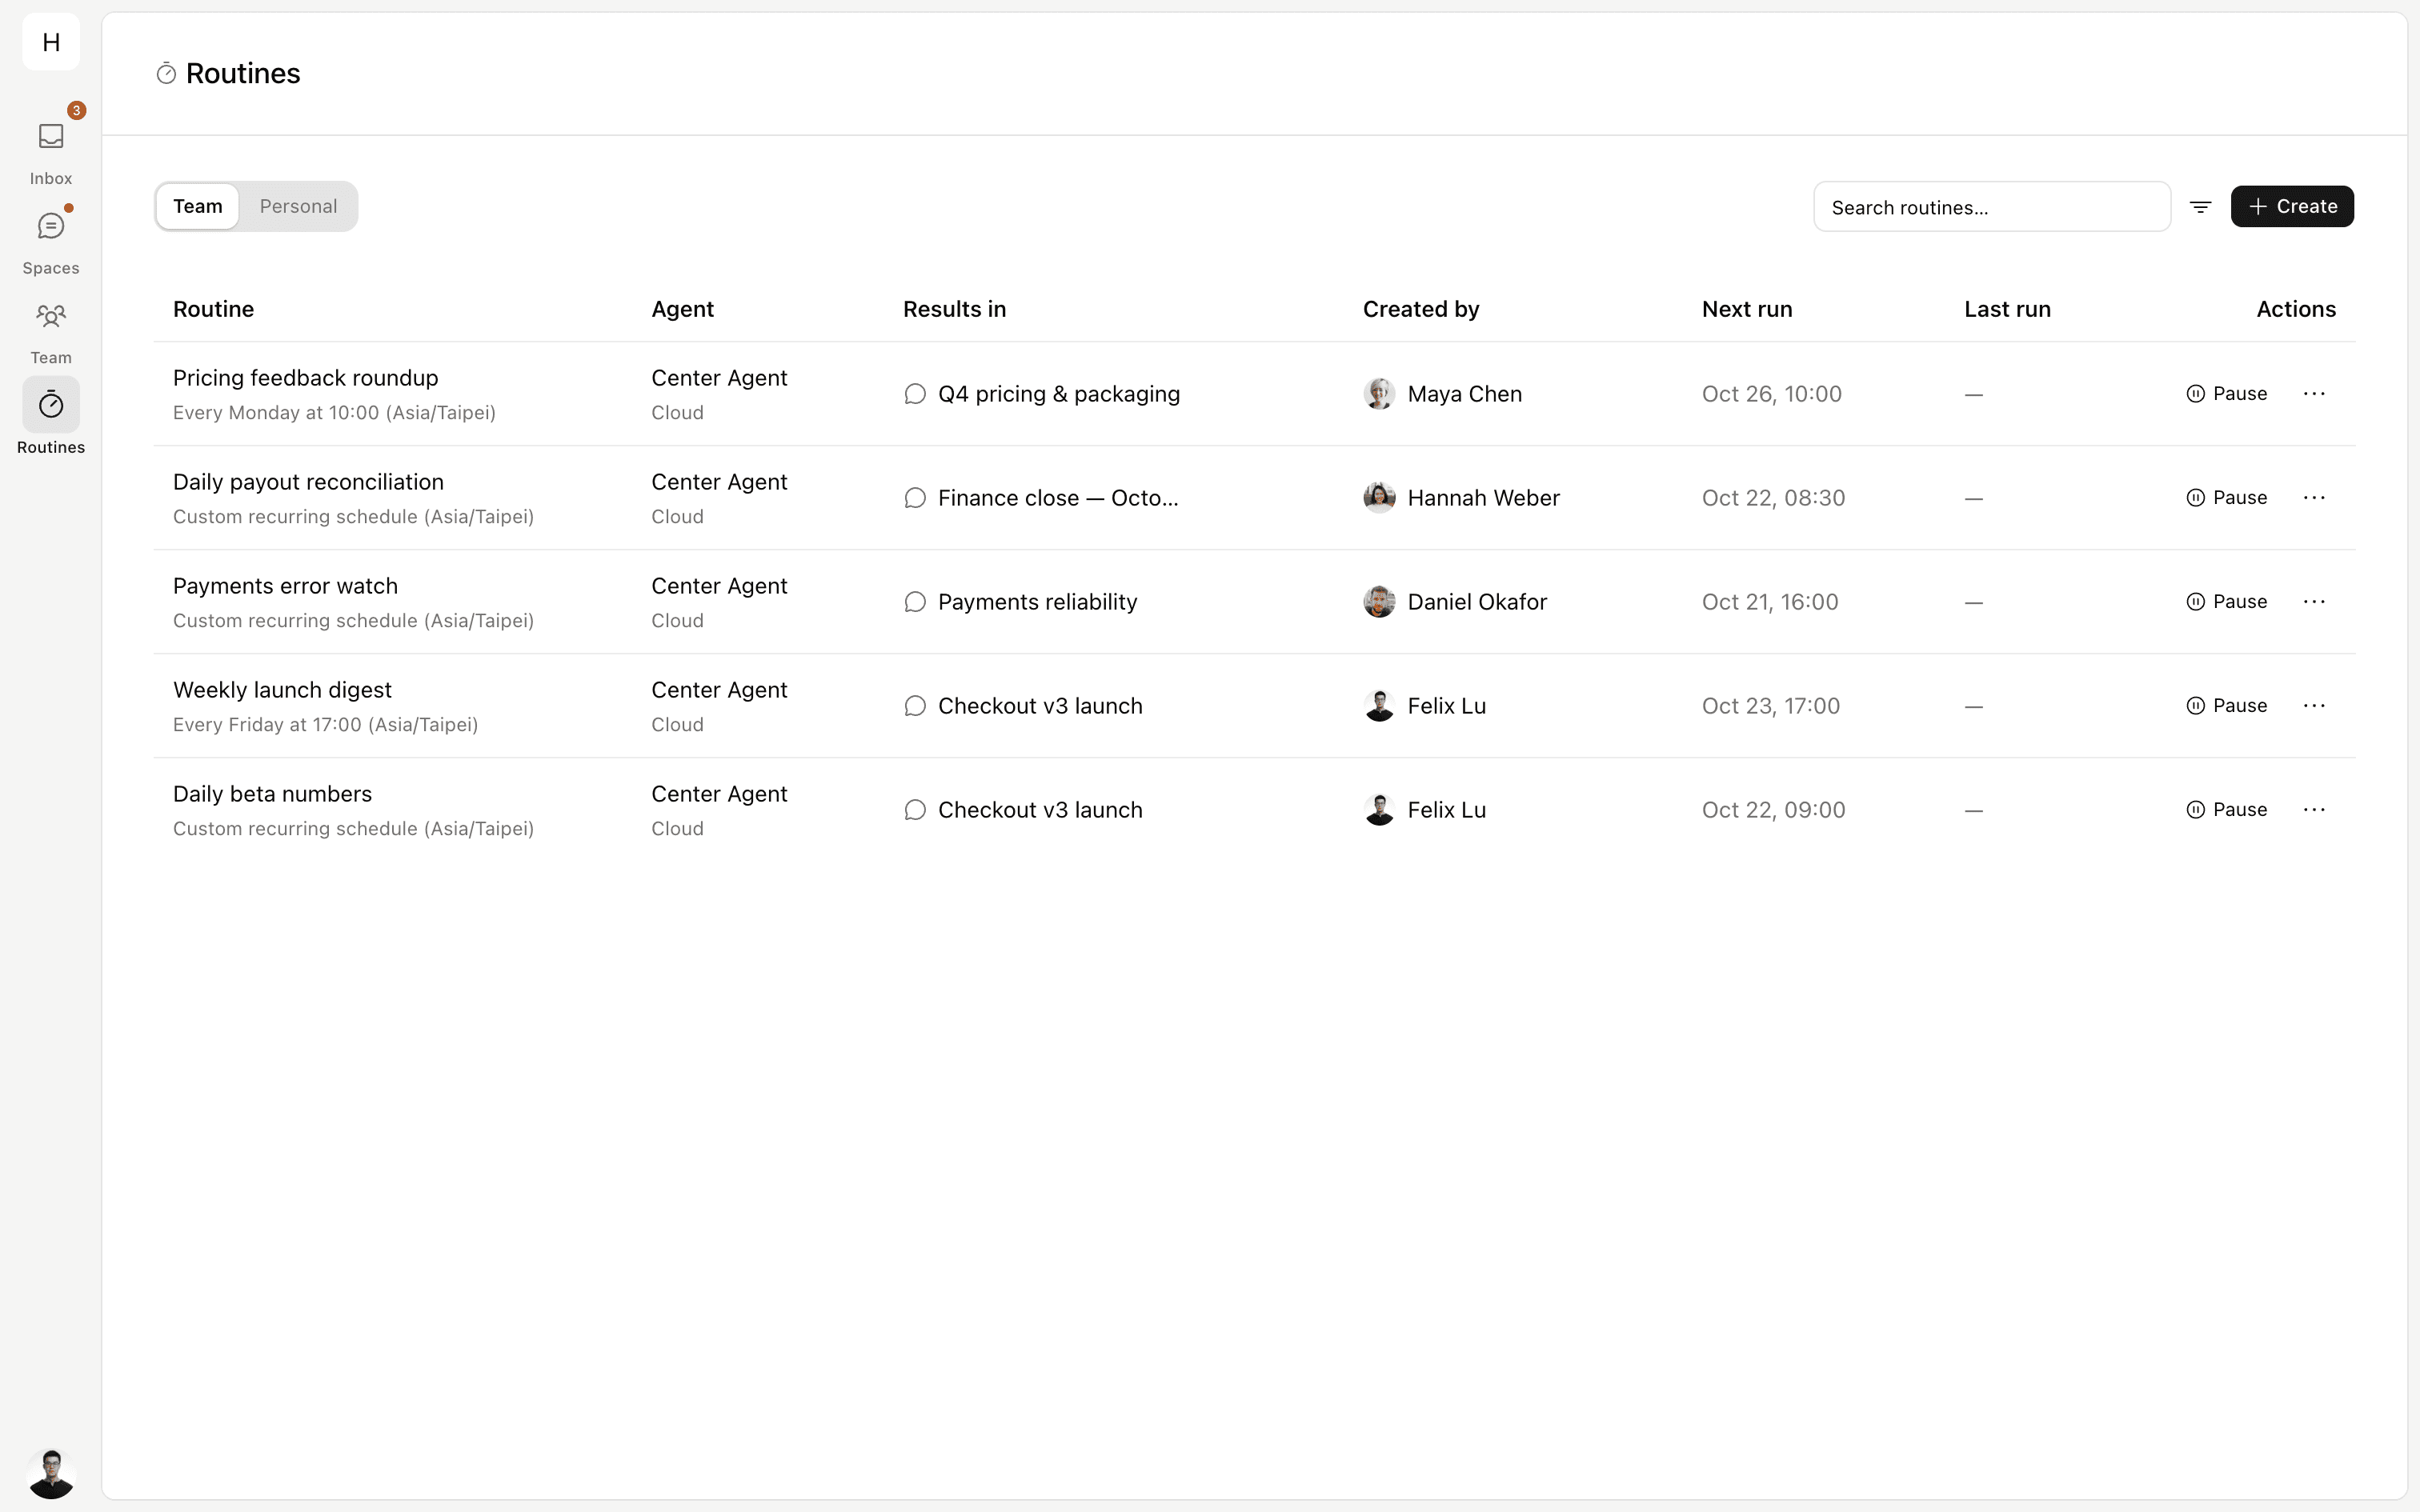Open Checkout v3 launch in Daily beta row
2420x1512 pixels.
[x=1023, y=810]
